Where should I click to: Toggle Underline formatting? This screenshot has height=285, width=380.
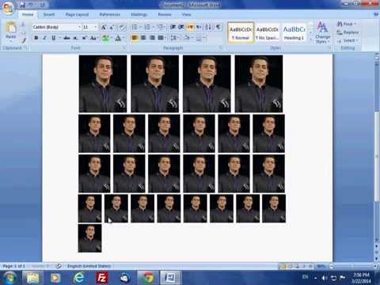pos(54,38)
